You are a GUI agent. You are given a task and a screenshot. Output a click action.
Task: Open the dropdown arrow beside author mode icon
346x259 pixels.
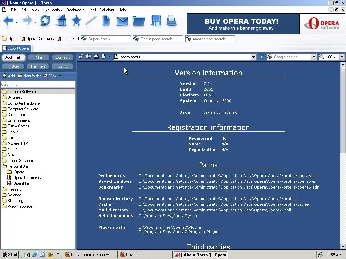(x=109, y=56)
